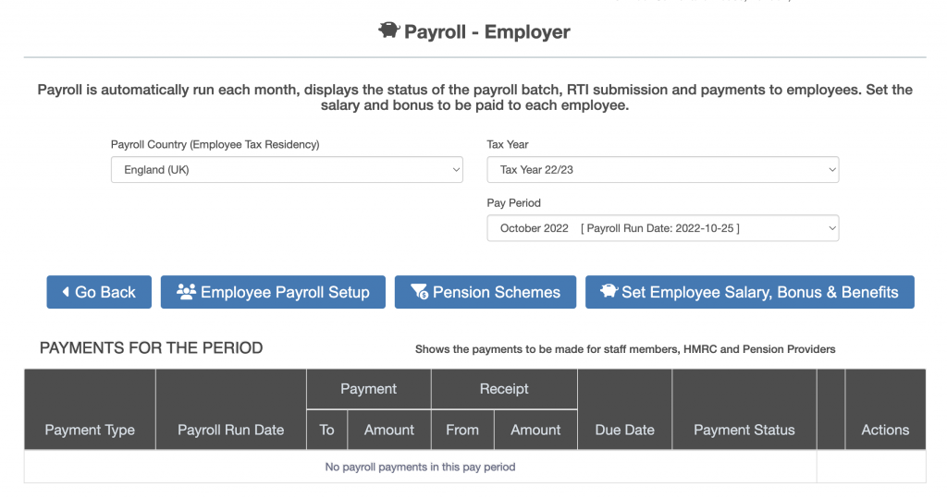947x498 pixels.
Task: Open the Payroll Country dropdown showing England (UK)
Action: [x=286, y=170]
